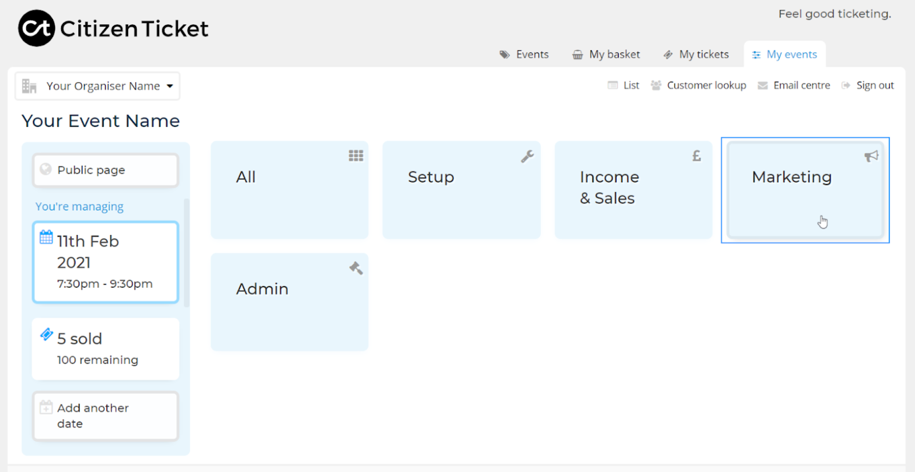Open the Marketing section tile
The image size is (915, 472).
click(x=805, y=190)
